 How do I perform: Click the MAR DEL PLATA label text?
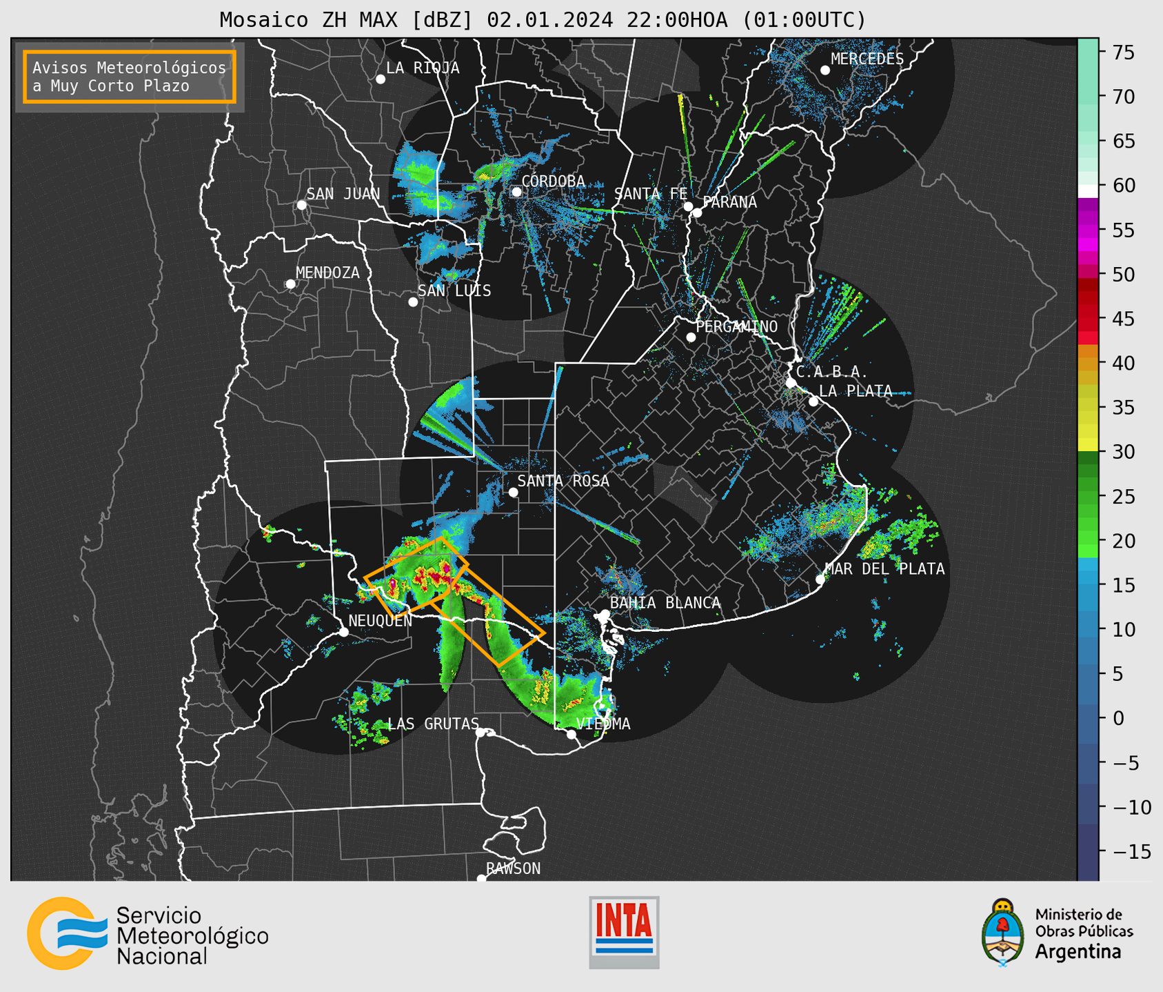pos(885,568)
